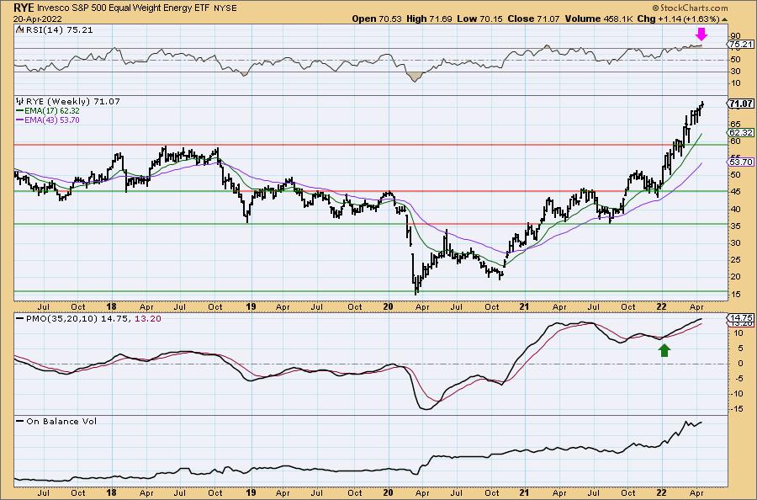Click the EMA(43) 53.70 legend text
Screen dimensions: 757x500
pos(53,120)
